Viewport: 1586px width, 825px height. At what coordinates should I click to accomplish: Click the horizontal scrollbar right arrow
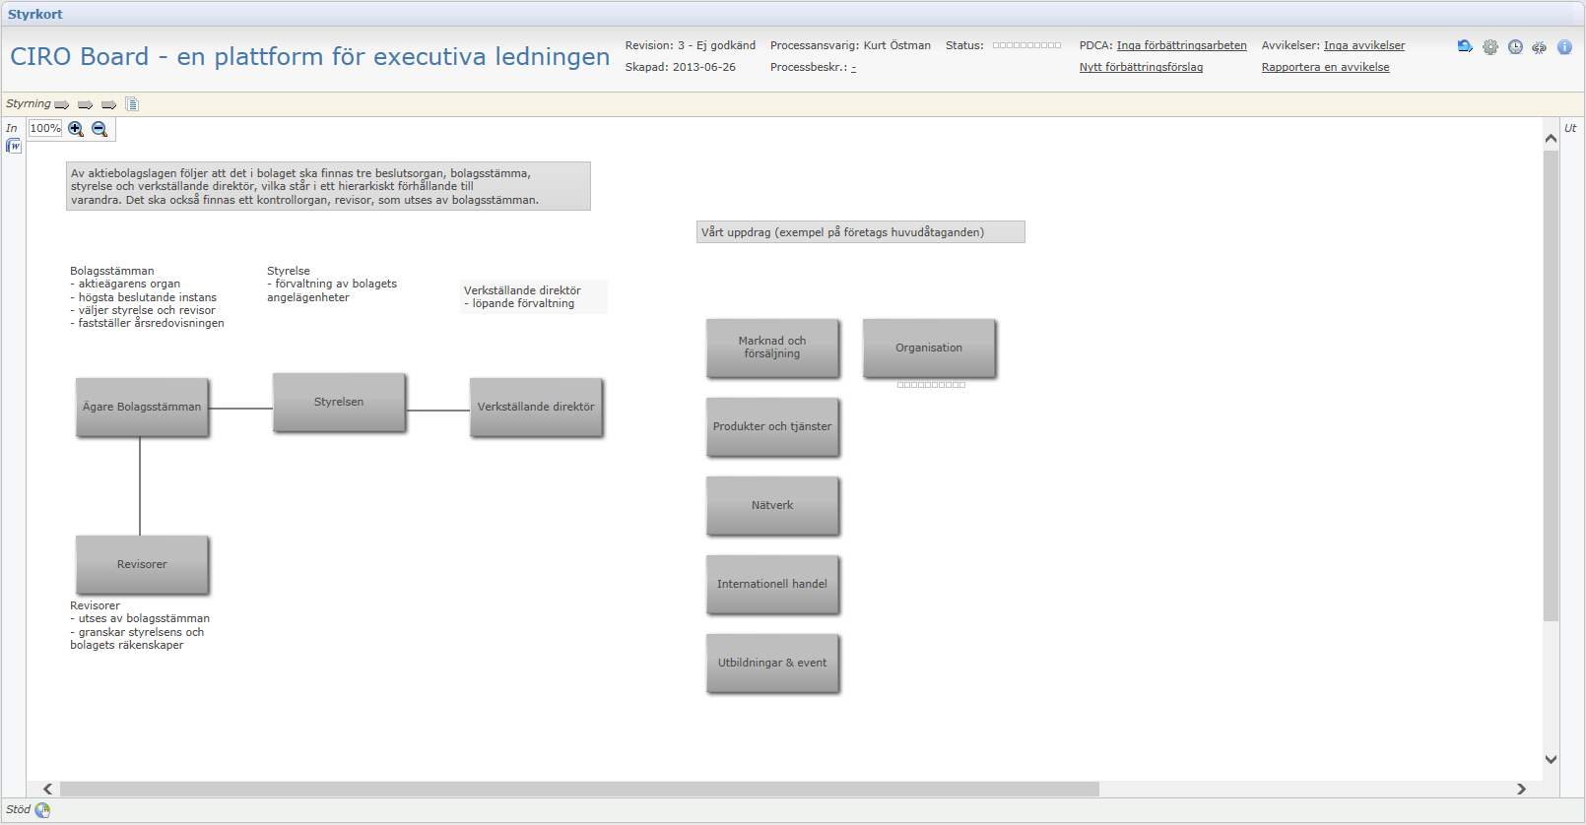(1521, 789)
